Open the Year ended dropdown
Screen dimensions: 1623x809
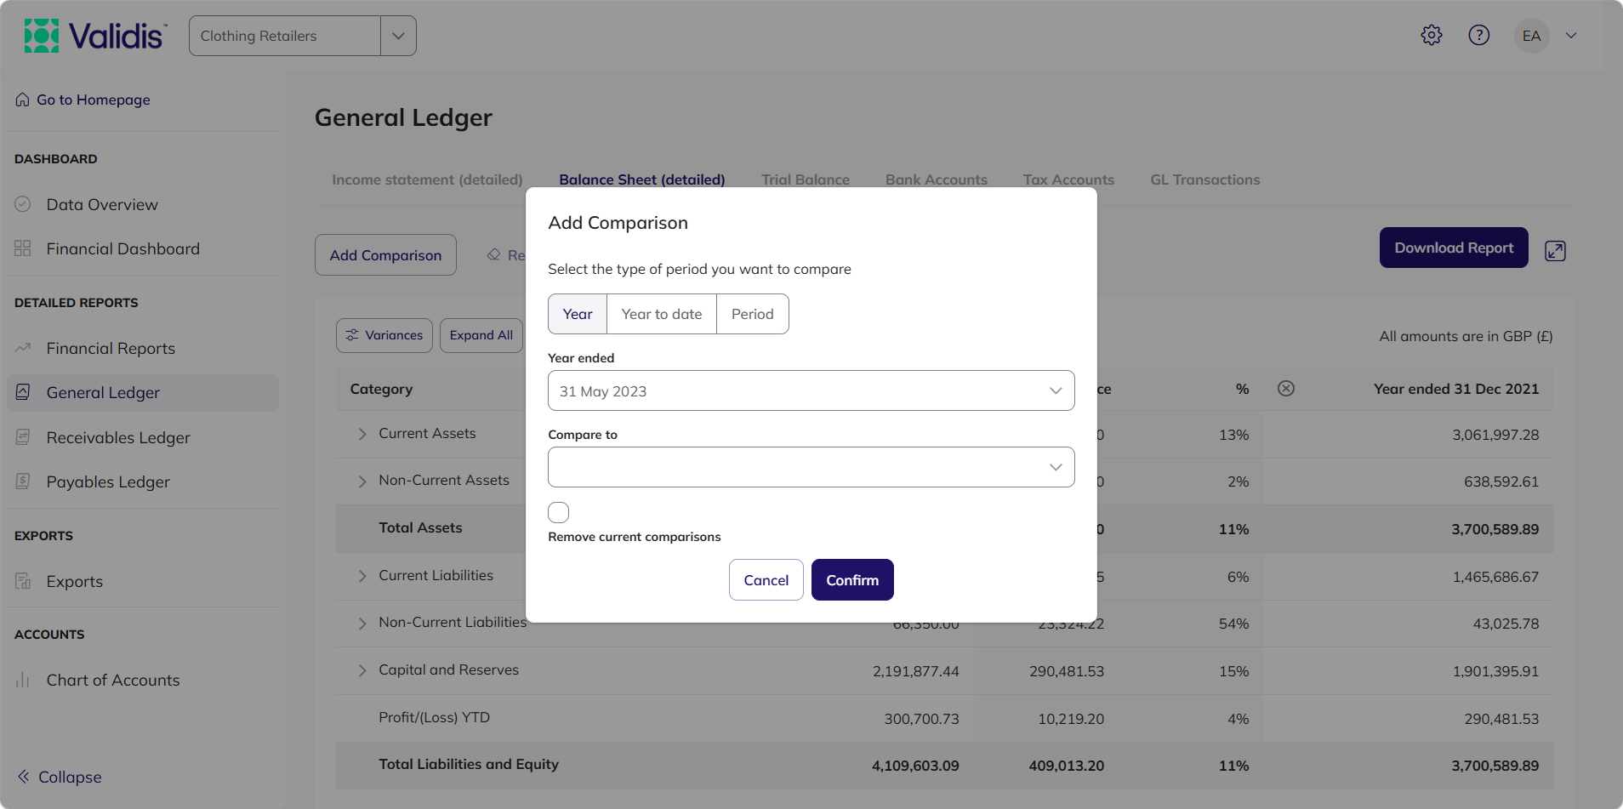click(811, 390)
